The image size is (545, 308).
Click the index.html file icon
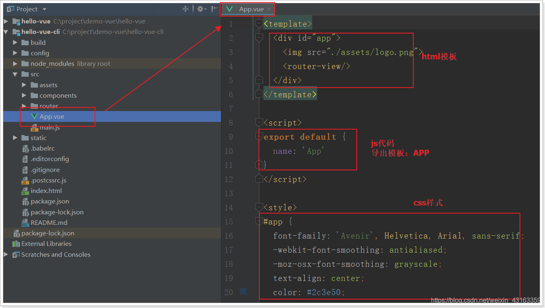(25, 191)
